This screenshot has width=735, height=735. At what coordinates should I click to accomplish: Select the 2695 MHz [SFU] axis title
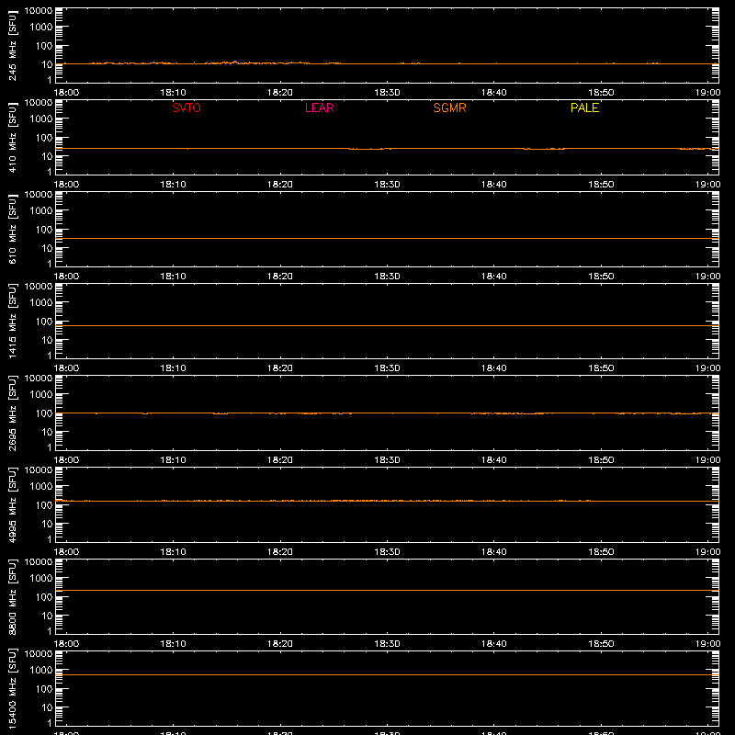point(12,413)
